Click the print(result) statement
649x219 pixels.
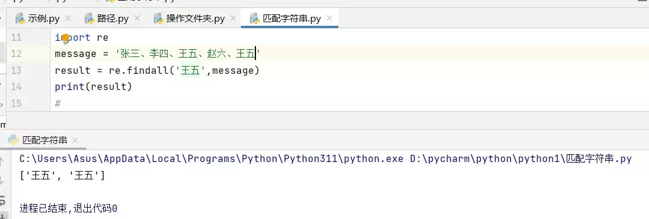tap(93, 87)
